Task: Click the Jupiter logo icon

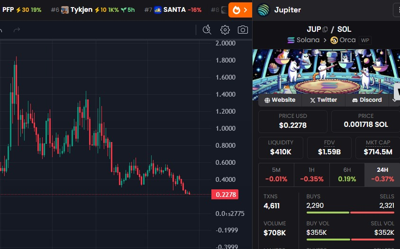Action: coord(263,10)
